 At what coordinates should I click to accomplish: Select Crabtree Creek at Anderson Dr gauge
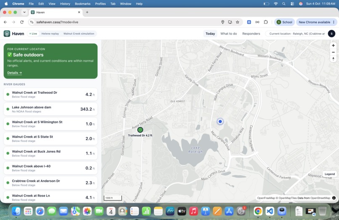click(x=50, y=183)
